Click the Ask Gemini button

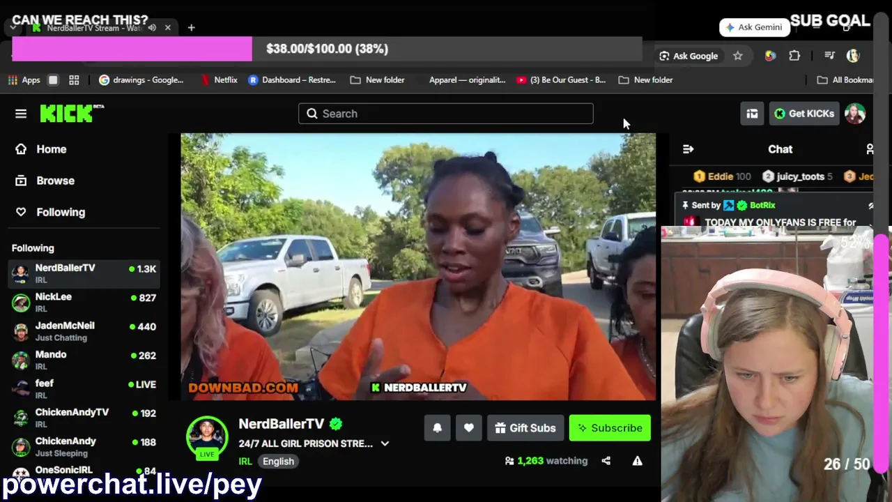pyautogui.click(x=755, y=27)
